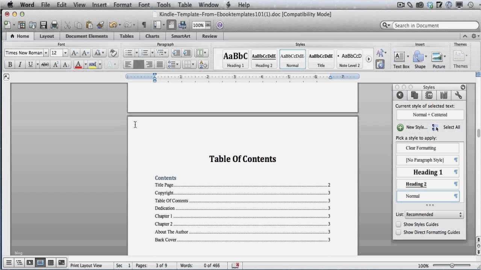The height and width of the screenshot is (270, 481).
Task: Open Change Case dropdown
Action: 99,53
